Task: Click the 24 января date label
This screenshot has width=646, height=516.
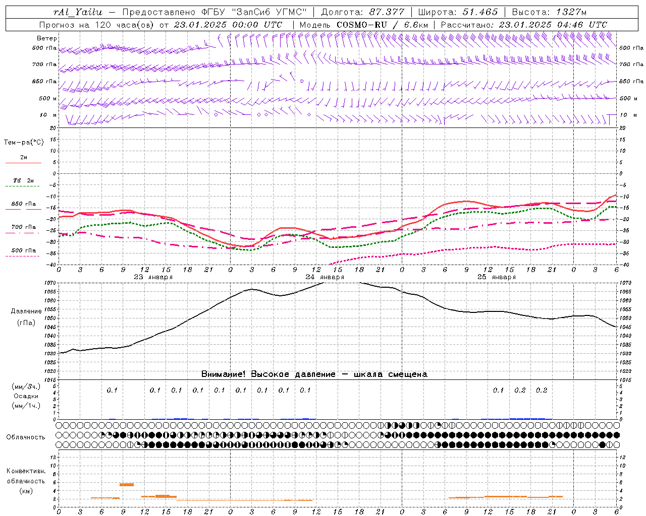Action: pyautogui.click(x=325, y=277)
